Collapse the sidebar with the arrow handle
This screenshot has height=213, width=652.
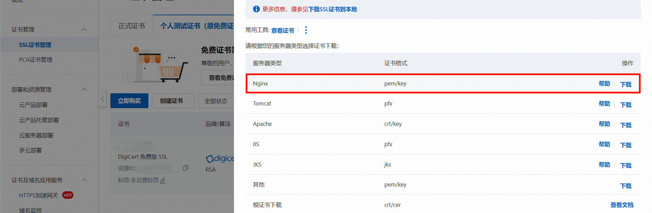[103, 99]
